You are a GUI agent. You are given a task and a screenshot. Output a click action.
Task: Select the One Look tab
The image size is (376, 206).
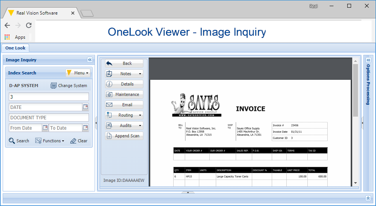click(x=15, y=48)
